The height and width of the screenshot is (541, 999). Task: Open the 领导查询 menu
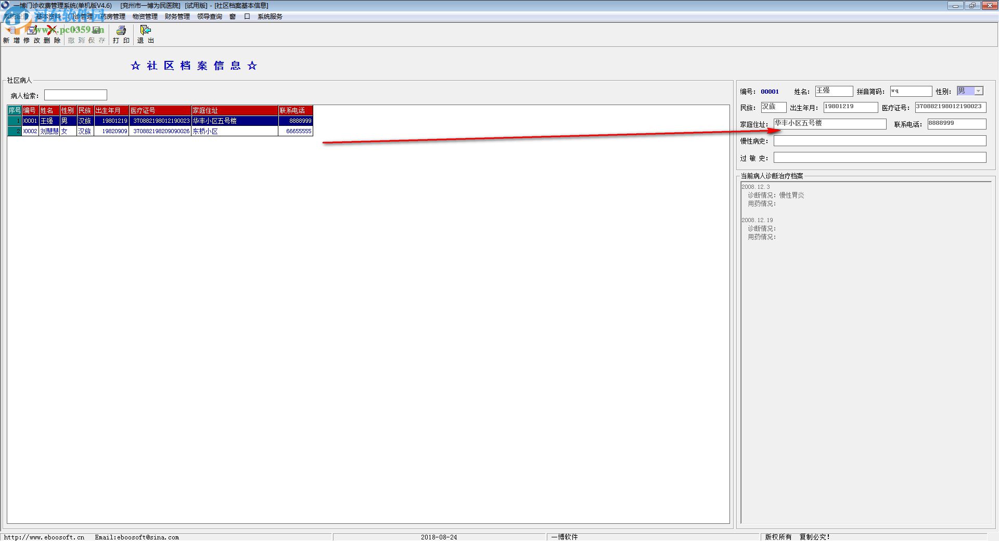[209, 17]
